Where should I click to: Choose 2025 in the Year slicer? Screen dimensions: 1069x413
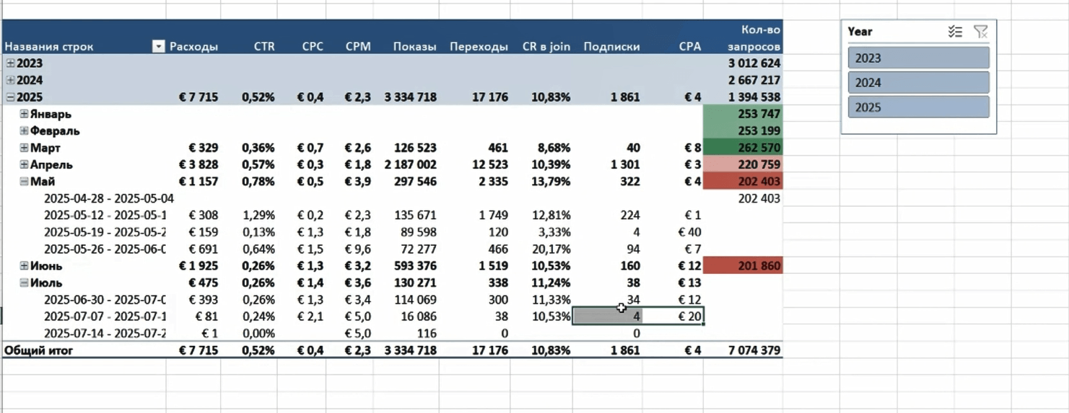tap(918, 107)
